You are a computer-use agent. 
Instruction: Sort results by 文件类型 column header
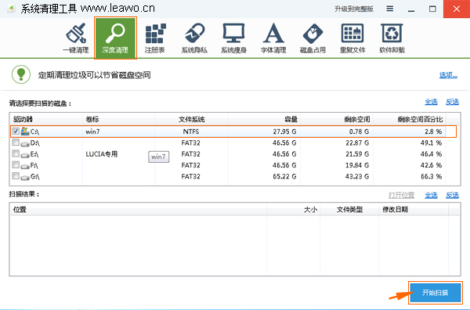click(x=349, y=210)
